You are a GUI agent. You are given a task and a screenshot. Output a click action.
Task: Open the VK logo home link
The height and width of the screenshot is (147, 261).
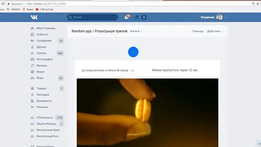coord(34,17)
